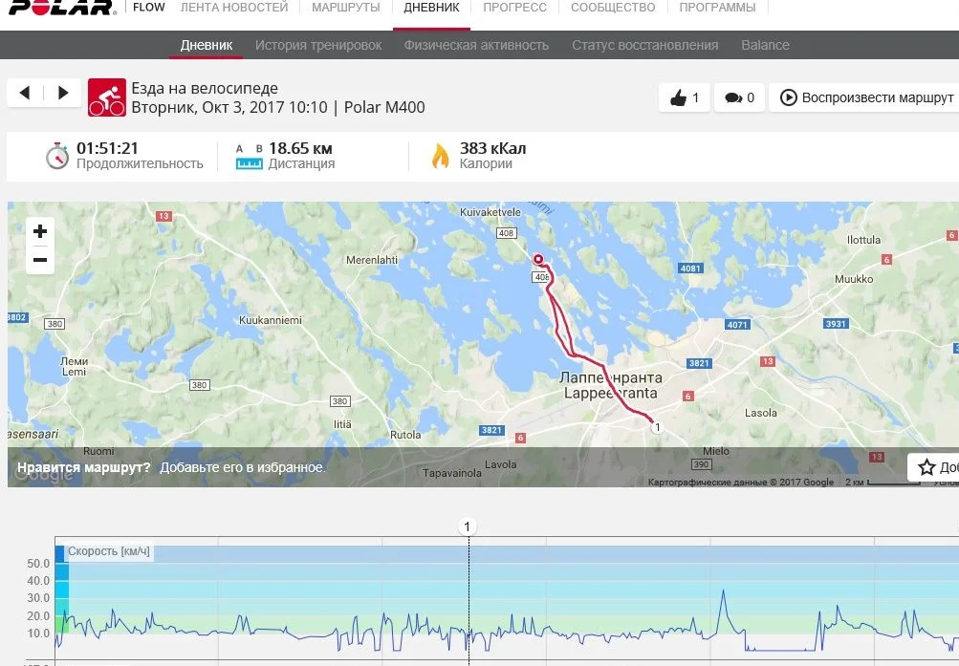959x666 pixels.
Task: Click Merenlahti label on map
Action: pyautogui.click(x=372, y=260)
